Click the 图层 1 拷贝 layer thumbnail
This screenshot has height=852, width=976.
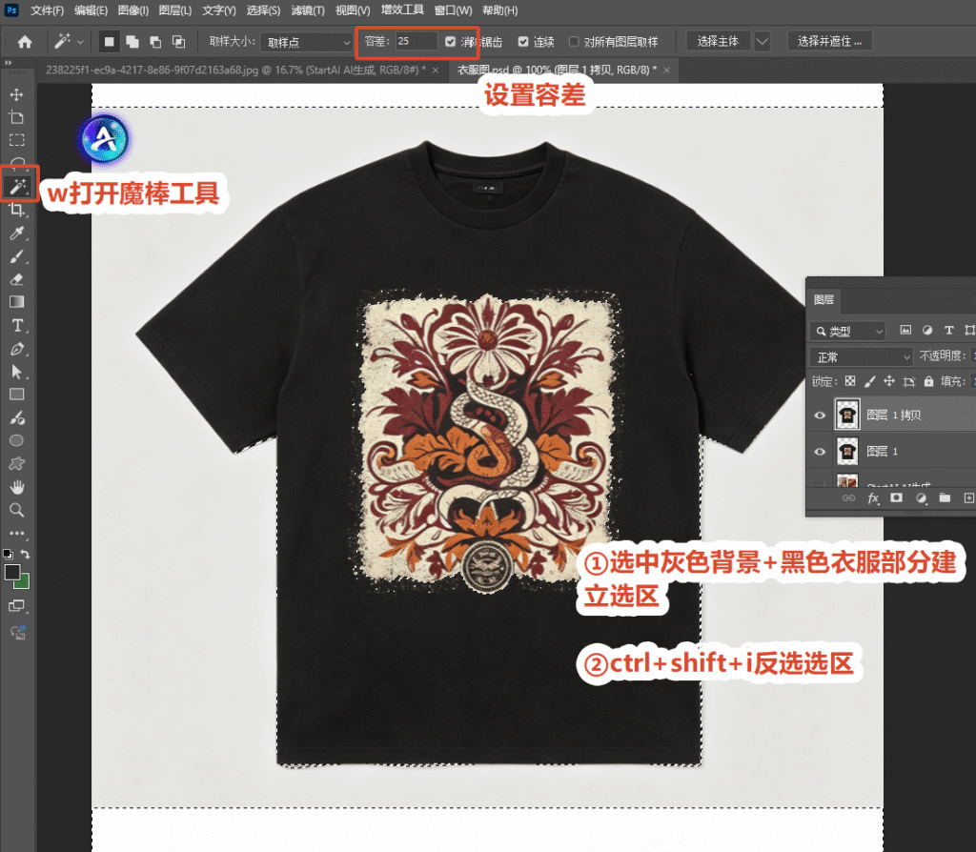pos(847,415)
